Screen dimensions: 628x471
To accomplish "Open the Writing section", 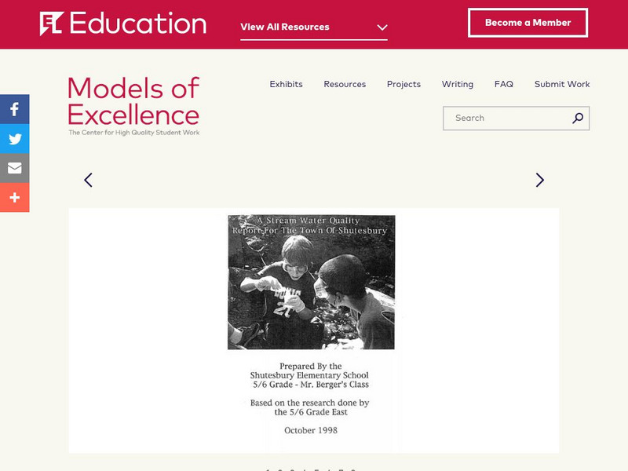I will tap(457, 84).
